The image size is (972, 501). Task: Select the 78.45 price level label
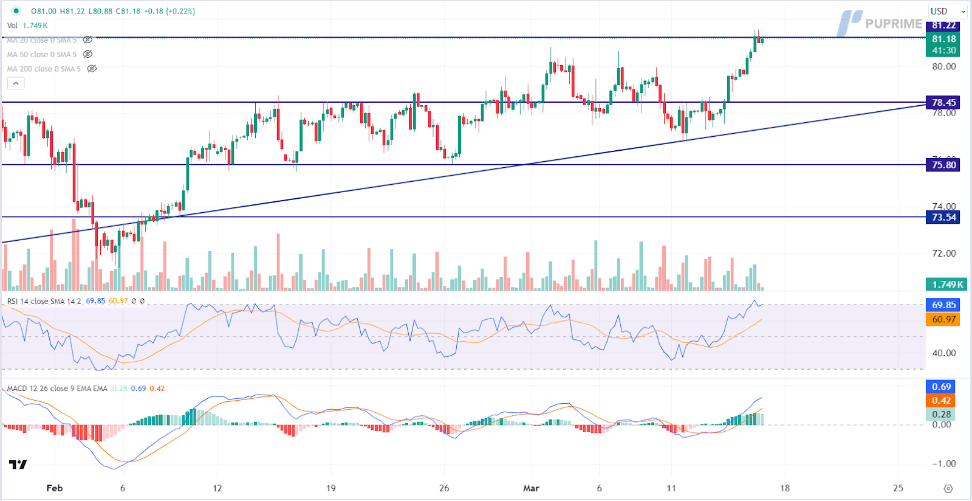coord(943,103)
